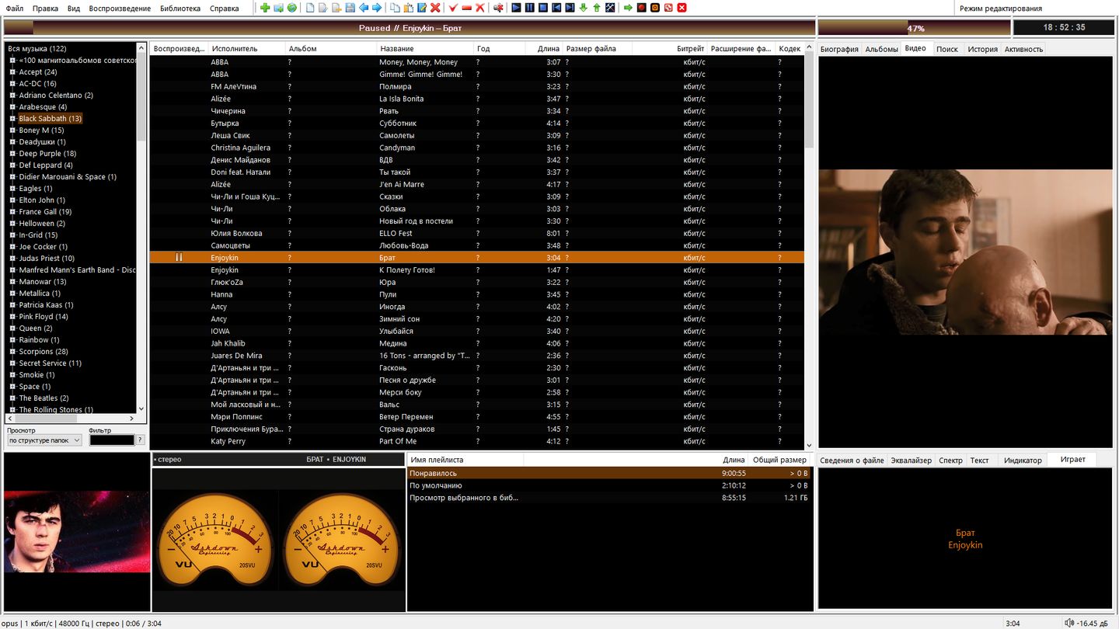Open the Воспроизведение menu
This screenshot has width=1119, height=629.
coord(120,9)
